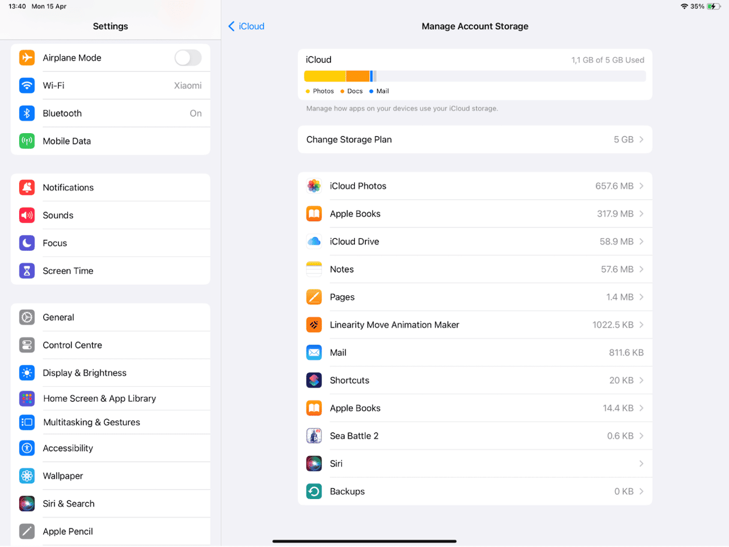Open Bluetooth settings

click(x=110, y=113)
